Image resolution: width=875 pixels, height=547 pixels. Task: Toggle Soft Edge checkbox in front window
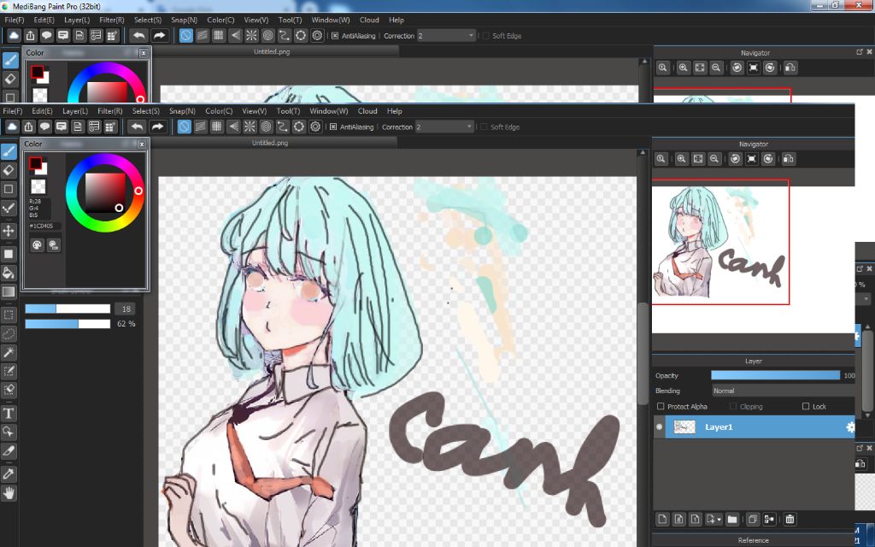point(484,126)
